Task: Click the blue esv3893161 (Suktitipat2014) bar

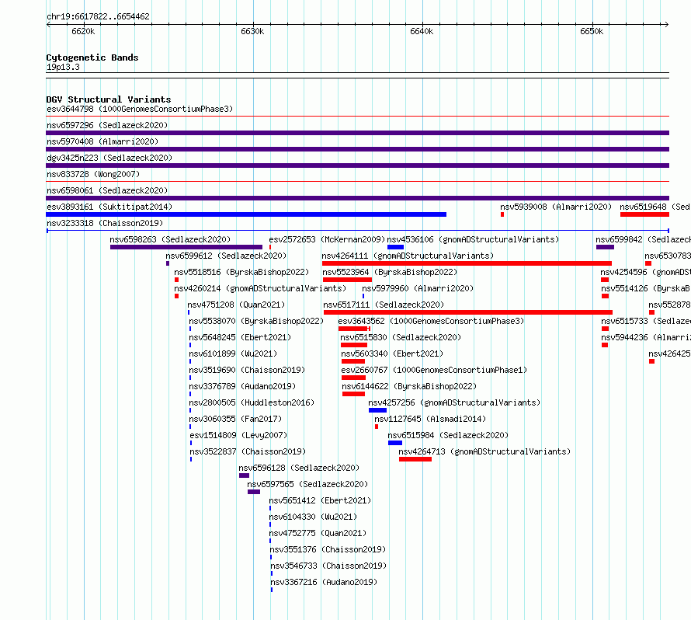Action: coord(246,214)
